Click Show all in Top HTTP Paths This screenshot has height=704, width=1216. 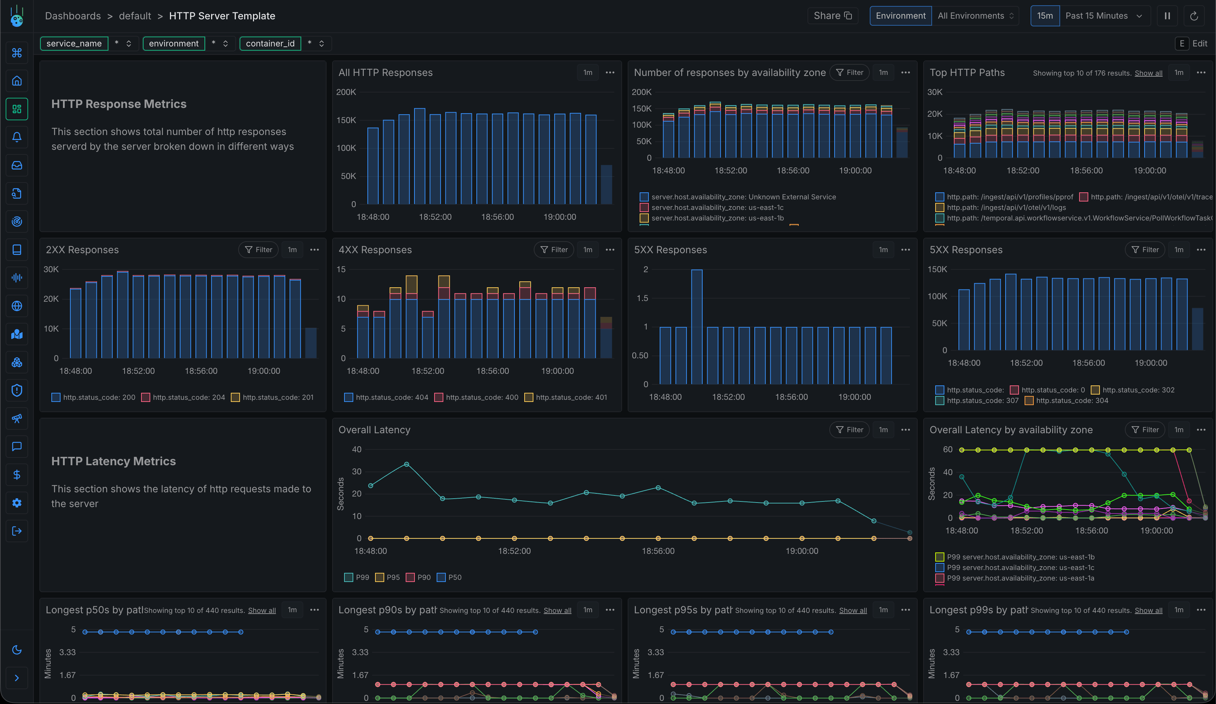click(1148, 73)
